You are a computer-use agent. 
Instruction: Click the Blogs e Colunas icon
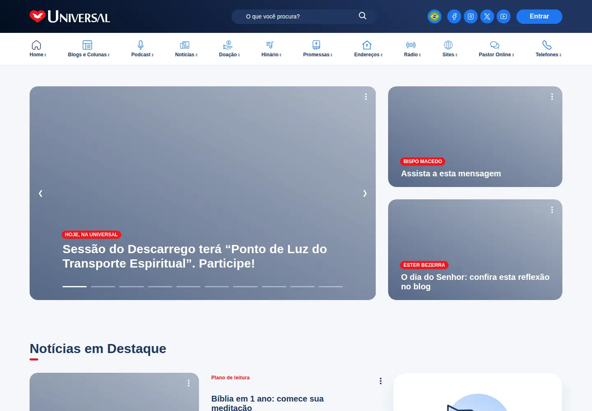87,45
